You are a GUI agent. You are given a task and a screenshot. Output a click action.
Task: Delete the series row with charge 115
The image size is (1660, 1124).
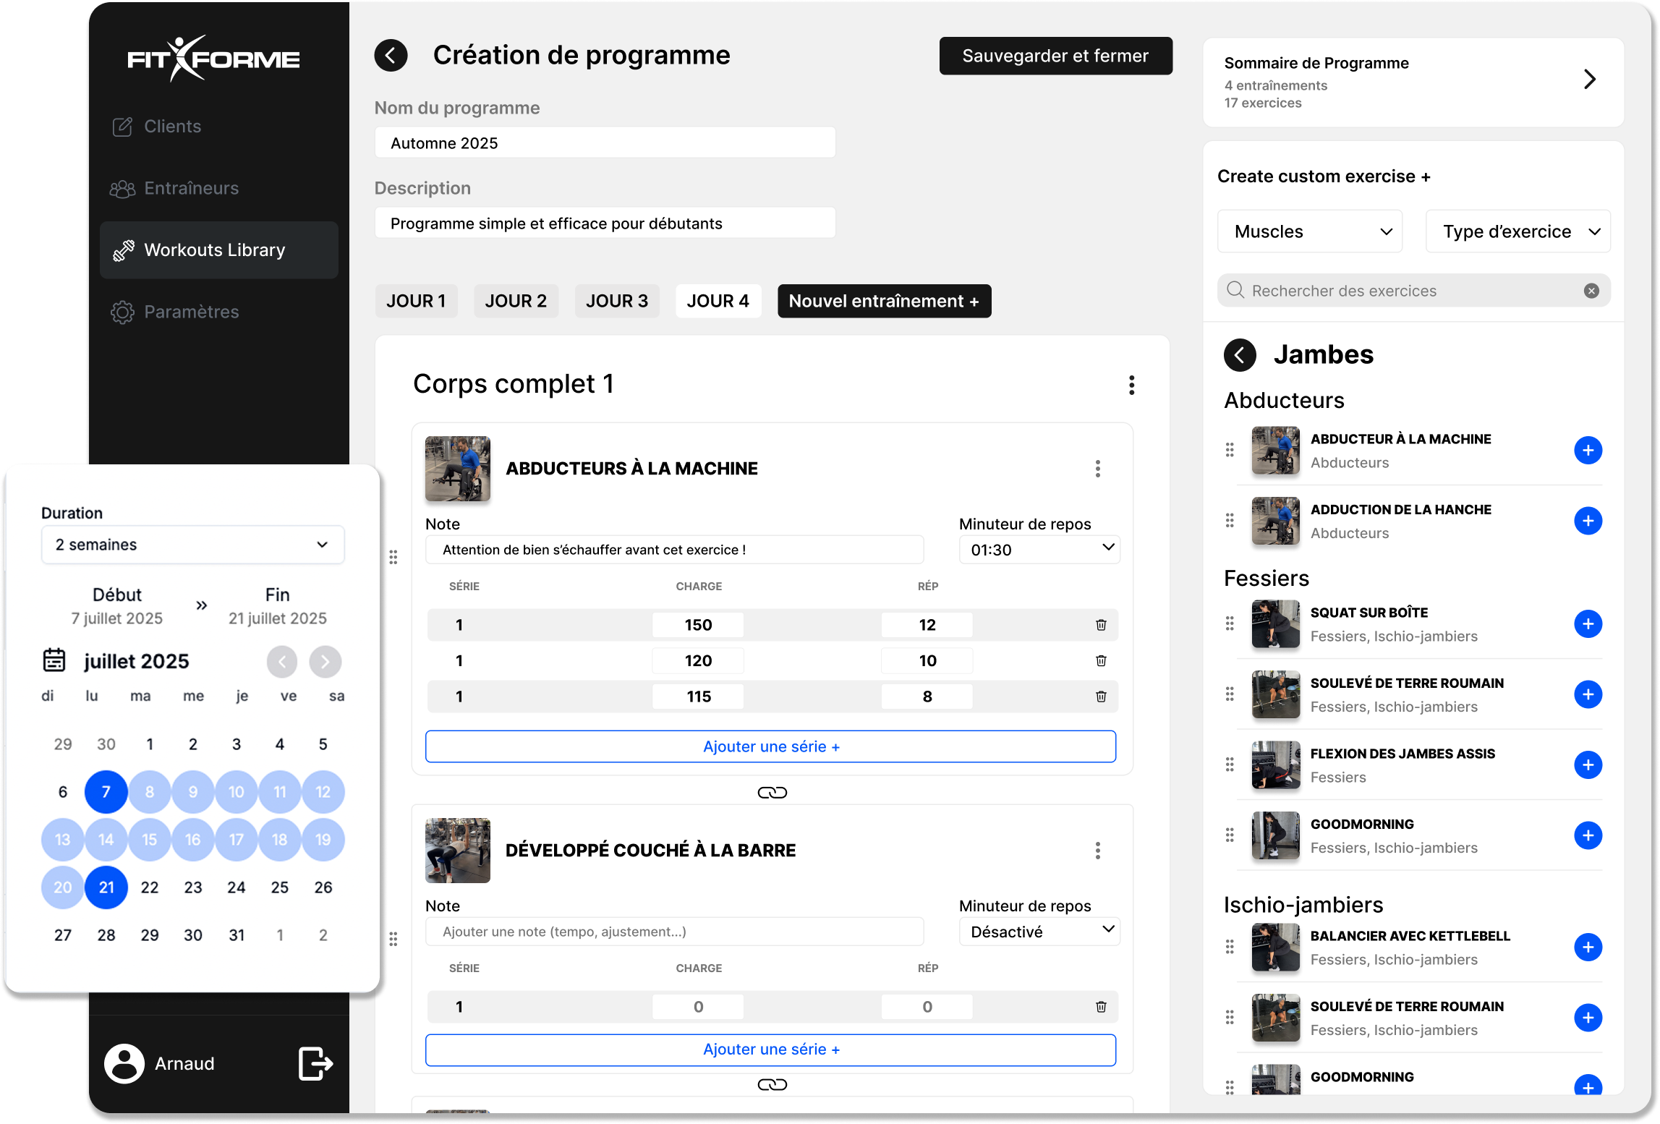(1101, 697)
